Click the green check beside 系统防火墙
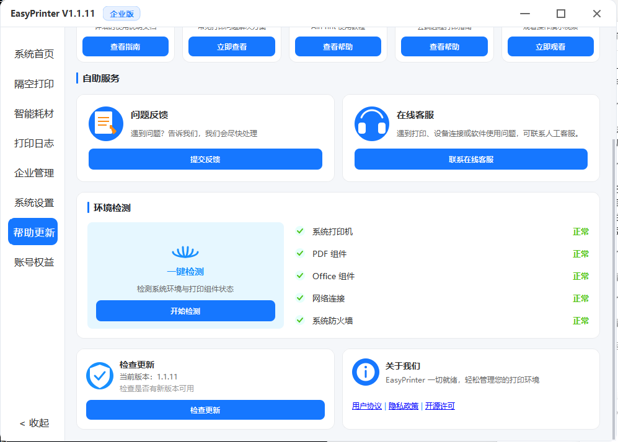Image resolution: width=618 pixels, height=442 pixels. [300, 320]
